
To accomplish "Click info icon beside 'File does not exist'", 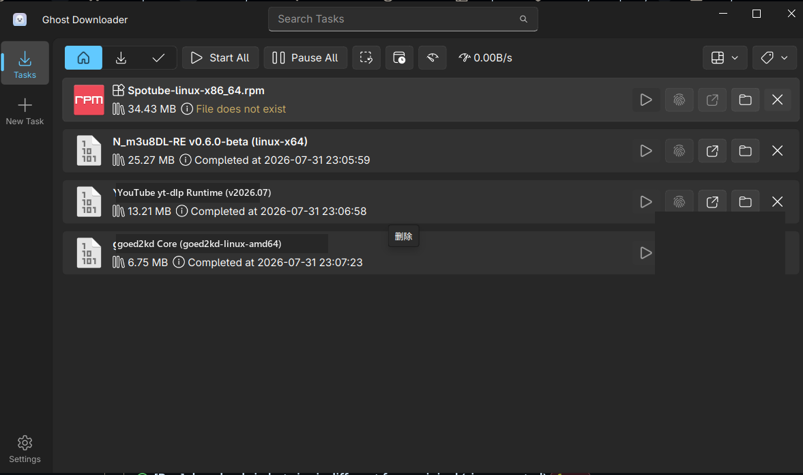I will coord(187,109).
